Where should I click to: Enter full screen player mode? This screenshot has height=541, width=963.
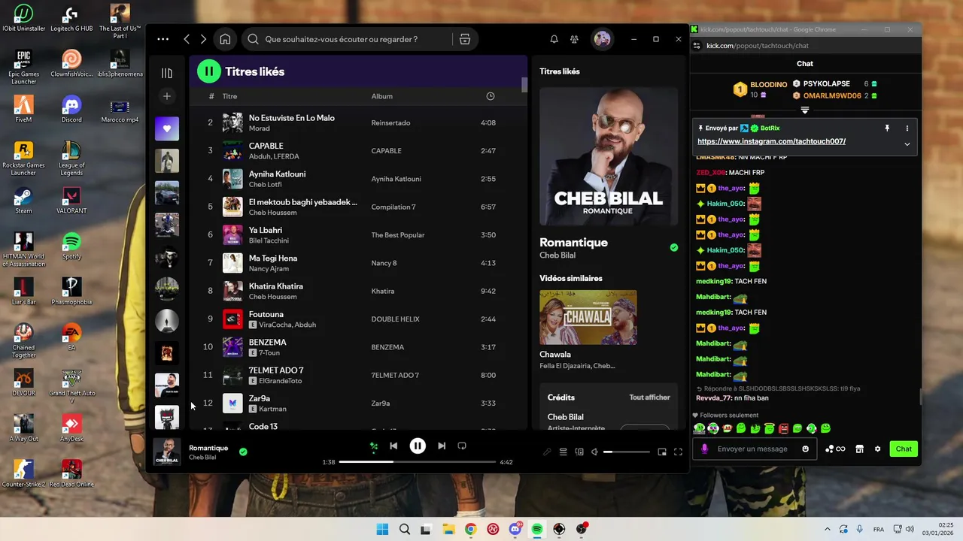pyautogui.click(x=678, y=452)
